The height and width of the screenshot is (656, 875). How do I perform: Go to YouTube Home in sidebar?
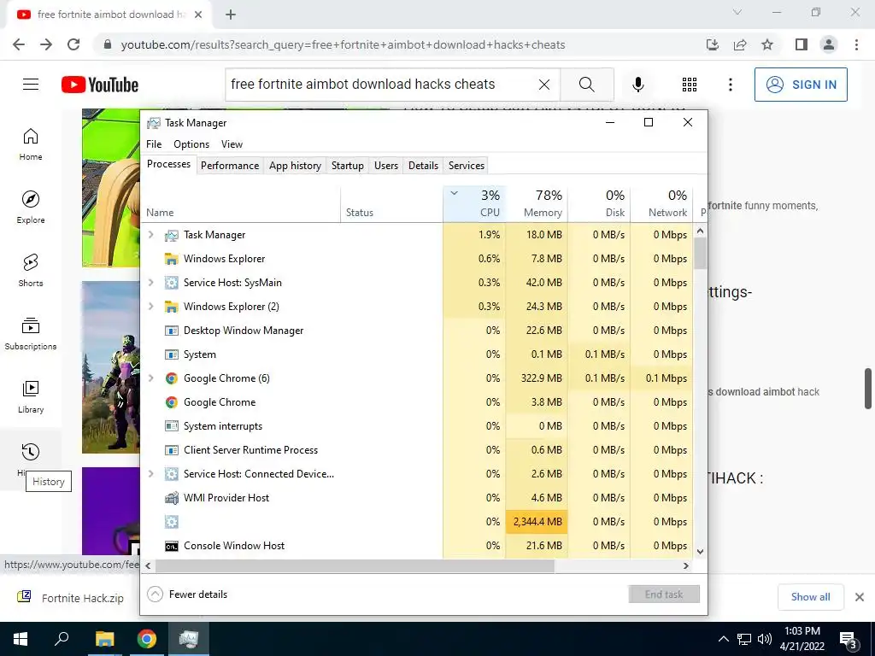(x=31, y=143)
